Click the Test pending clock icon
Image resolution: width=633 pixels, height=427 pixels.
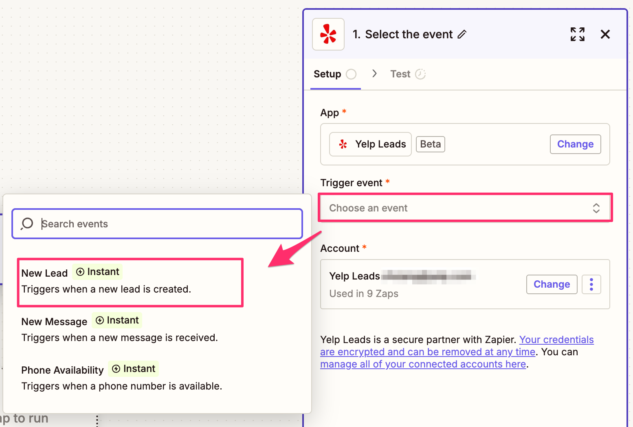tap(420, 74)
